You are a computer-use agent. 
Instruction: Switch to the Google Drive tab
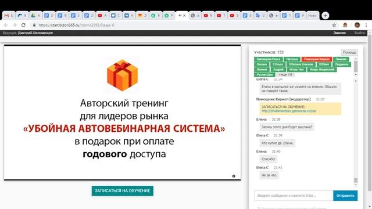coord(35,16)
